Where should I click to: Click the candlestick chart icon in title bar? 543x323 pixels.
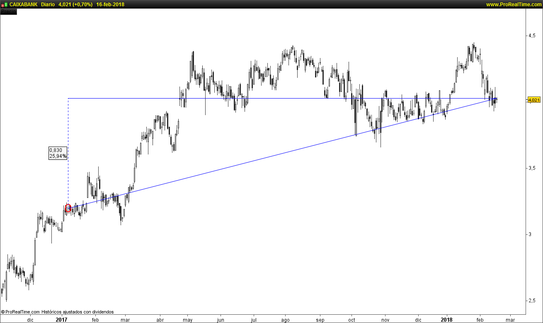[4, 5]
